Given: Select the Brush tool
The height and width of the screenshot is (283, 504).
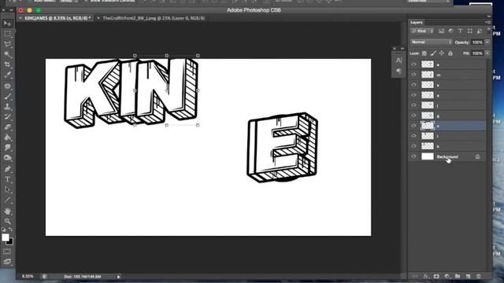Looking at the screenshot, I should (x=7, y=96).
